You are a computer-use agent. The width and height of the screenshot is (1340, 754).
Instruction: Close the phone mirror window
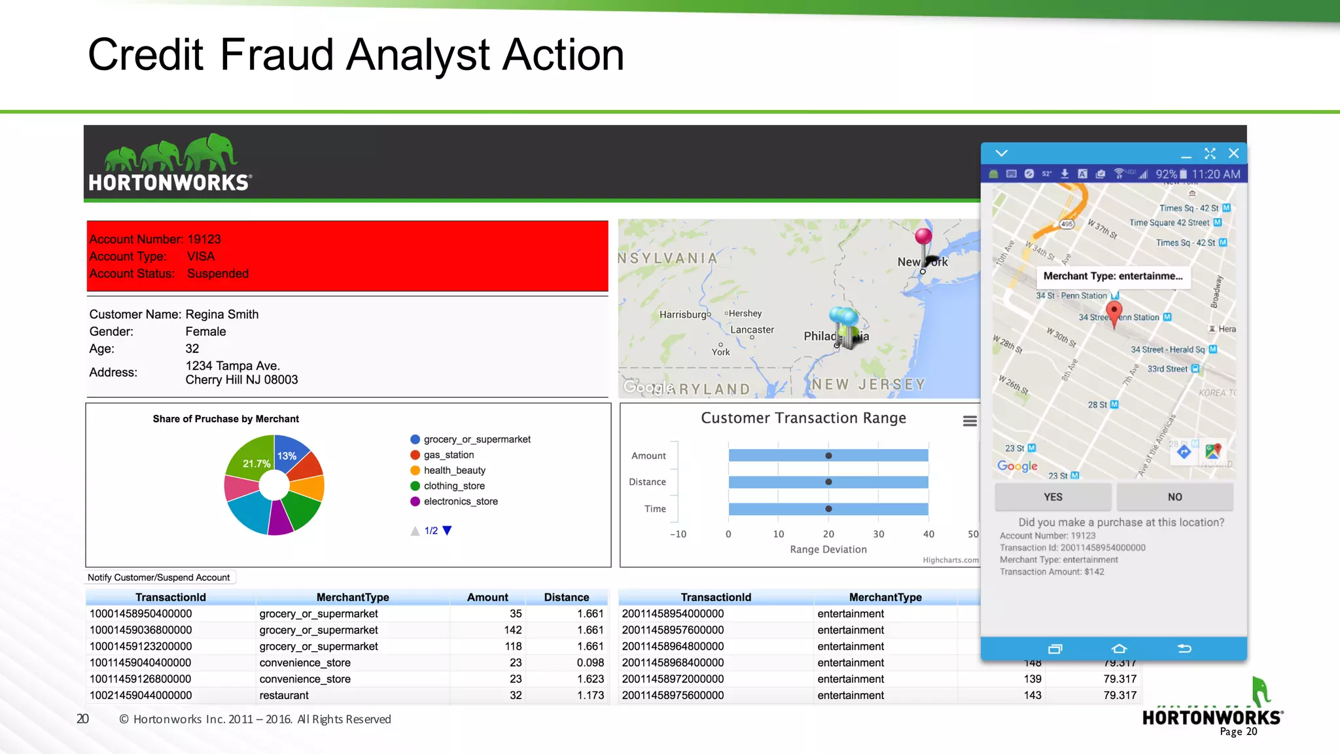point(1233,153)
